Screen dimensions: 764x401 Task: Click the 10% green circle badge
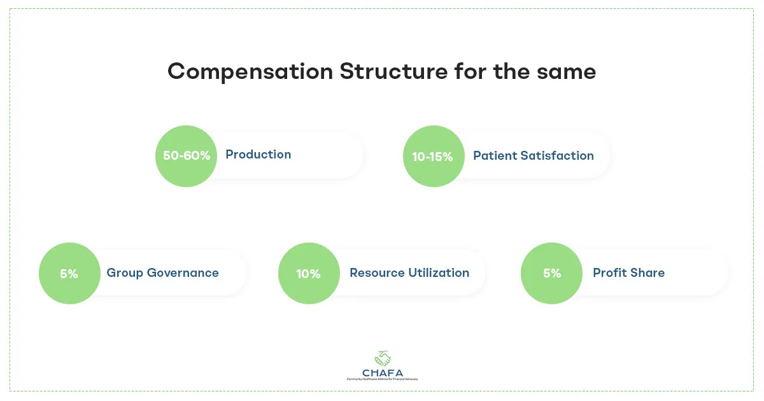click(308, 274)
